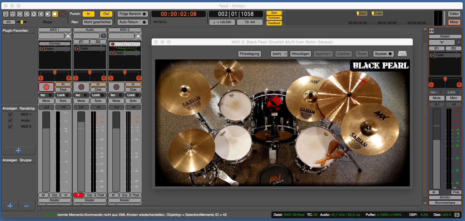This screenshot has width=465, height=221.
Task: Uncheck the MIDI 1 strip visibility checkbox
Action: [x=10, y=114]
